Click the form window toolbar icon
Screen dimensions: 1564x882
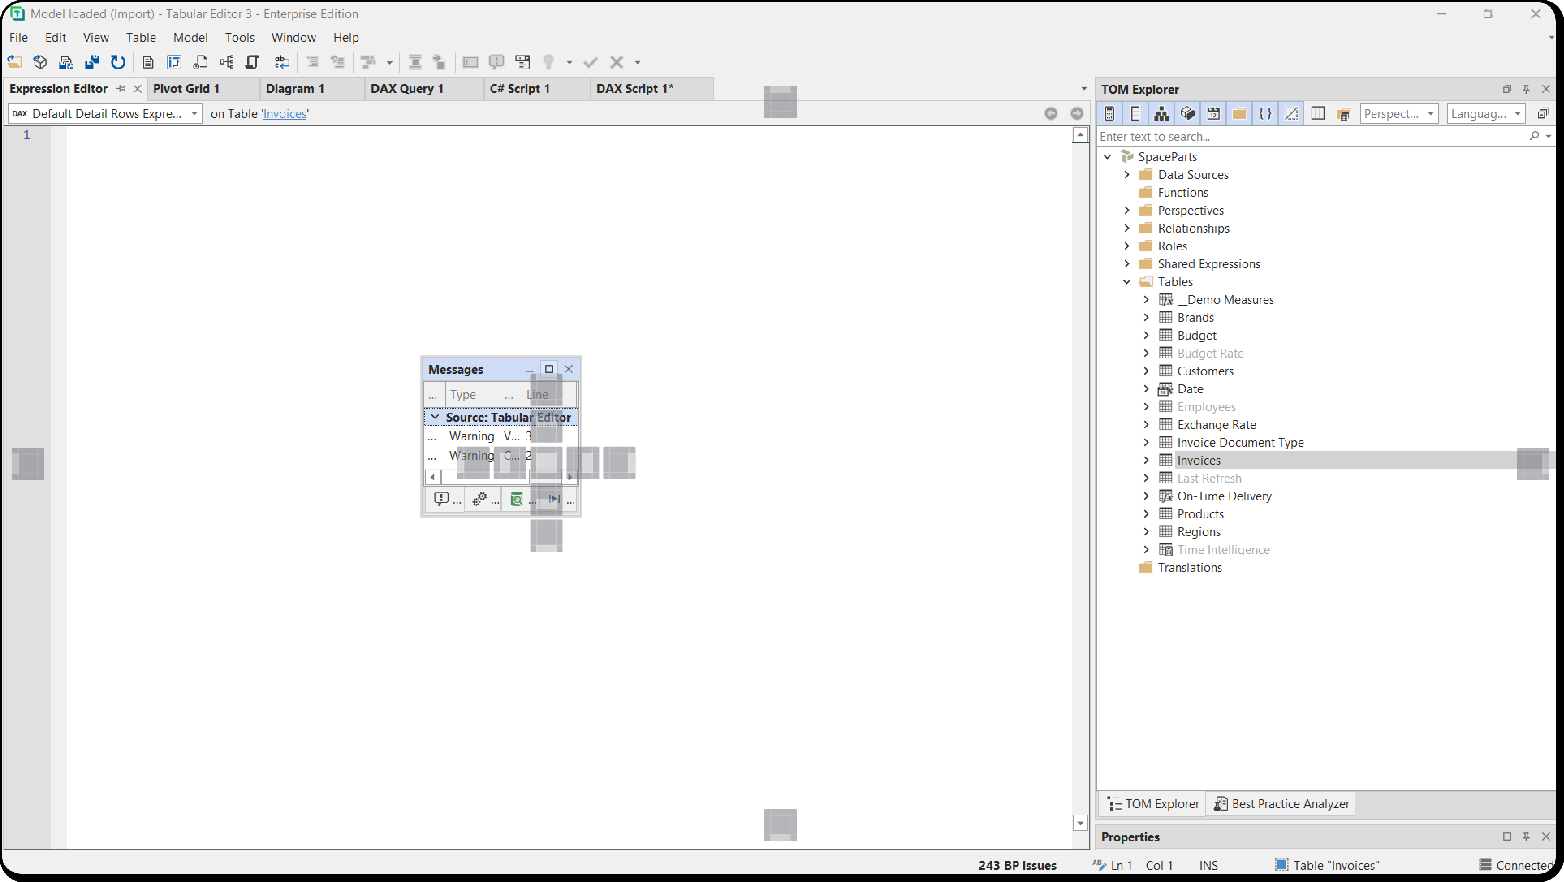(522, 62)
